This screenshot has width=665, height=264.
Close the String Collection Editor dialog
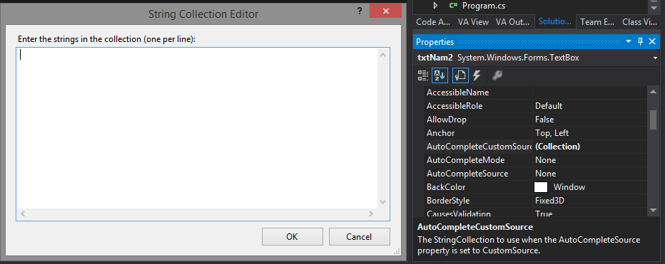(385, 11)
